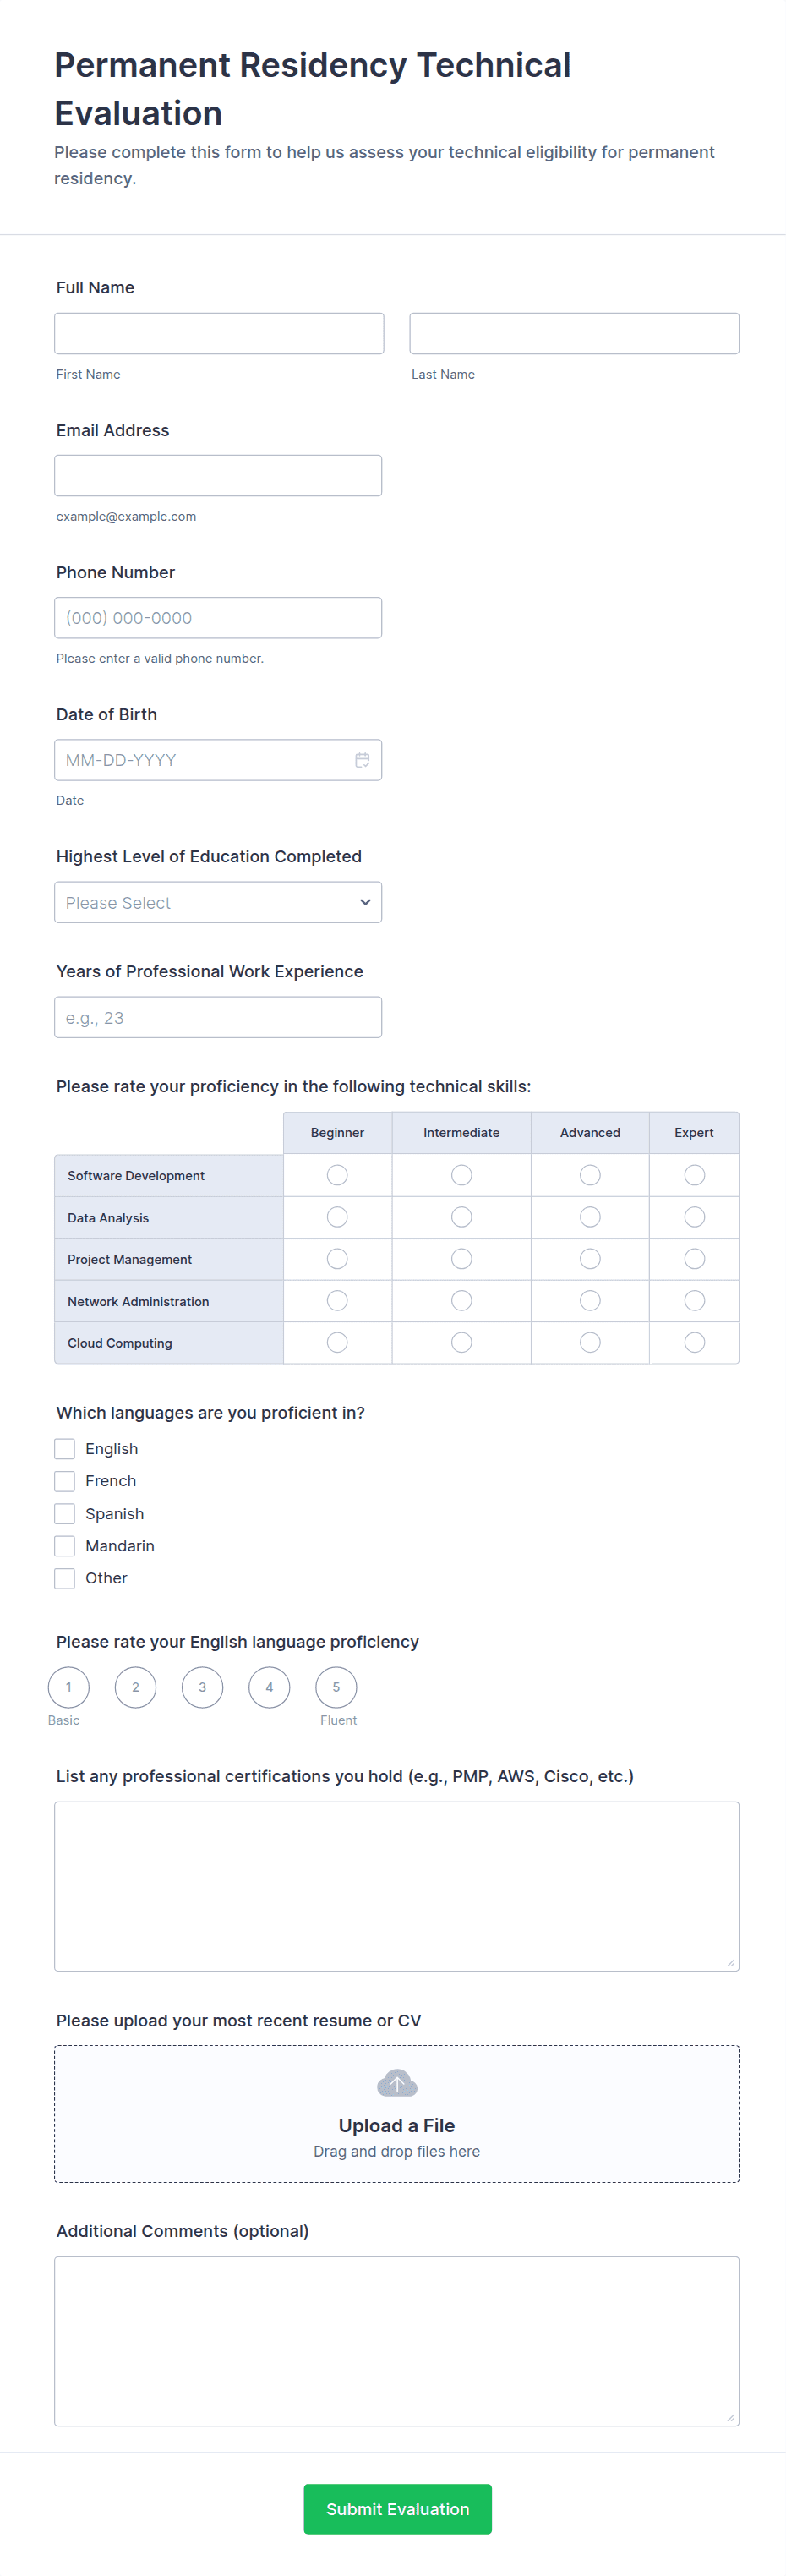Click into the Email Address field
The image size is (786, 2576).
pos(218,476)
